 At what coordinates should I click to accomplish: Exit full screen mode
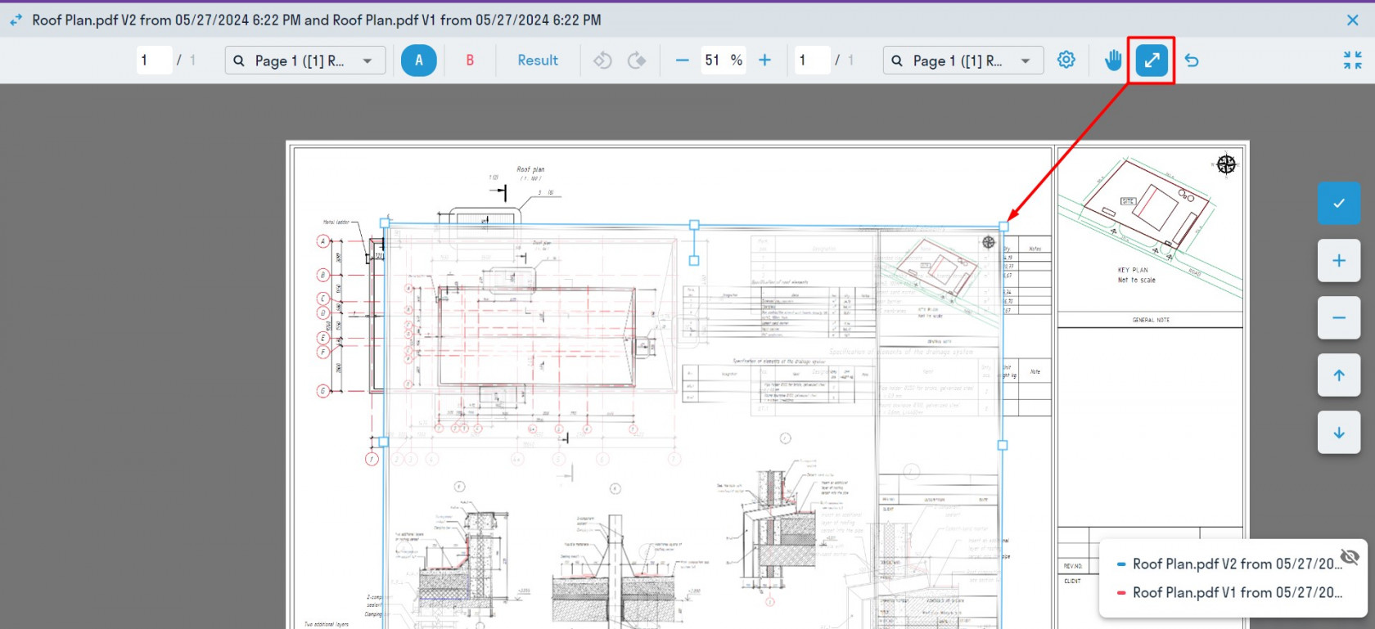click(1352, 60)
